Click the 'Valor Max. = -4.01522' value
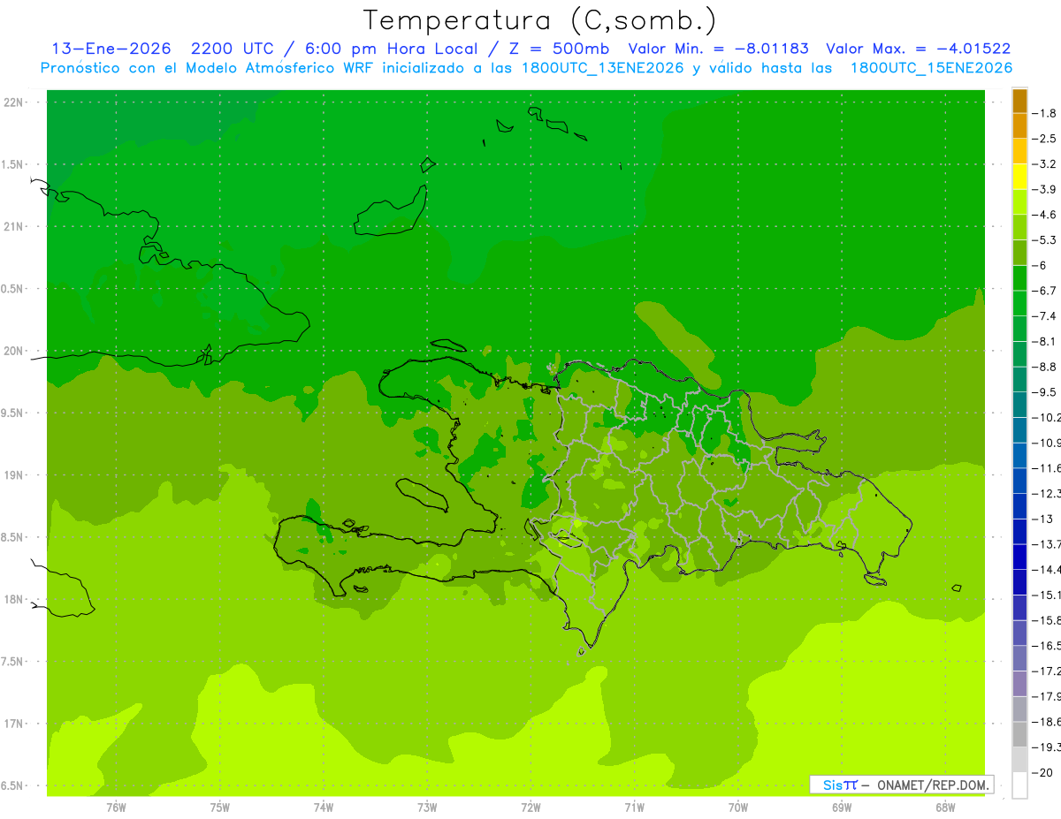This screenshot has height=819, width=1061. (919, 49)
